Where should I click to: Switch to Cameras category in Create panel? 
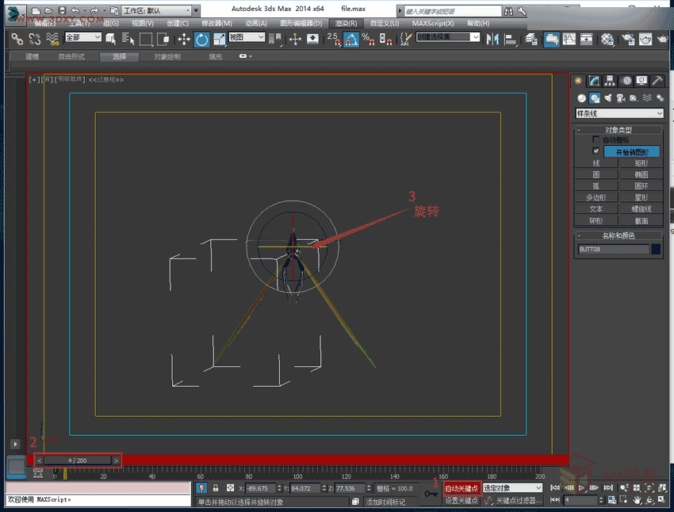[620, 97]
